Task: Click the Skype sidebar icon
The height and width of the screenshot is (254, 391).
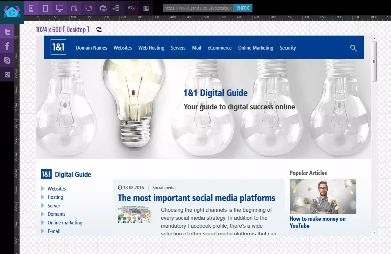Action: coord(7,60)
